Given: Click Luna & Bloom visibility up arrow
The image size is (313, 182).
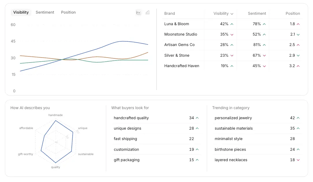Looking at the screenshot, I should point(232,24).
